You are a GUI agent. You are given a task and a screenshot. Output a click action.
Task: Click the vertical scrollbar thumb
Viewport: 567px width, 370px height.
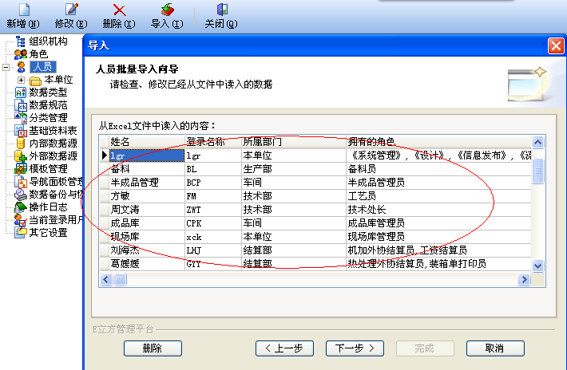537,171
